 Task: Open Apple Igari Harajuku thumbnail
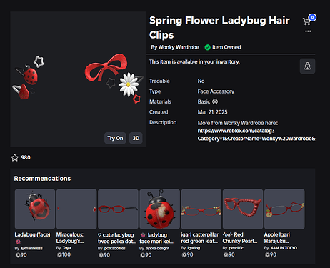[284, 209]
